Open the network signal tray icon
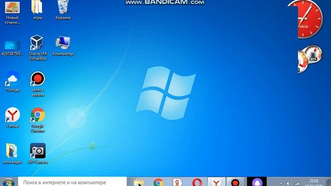This screenshot has height=186, width=331. (297, 183)
